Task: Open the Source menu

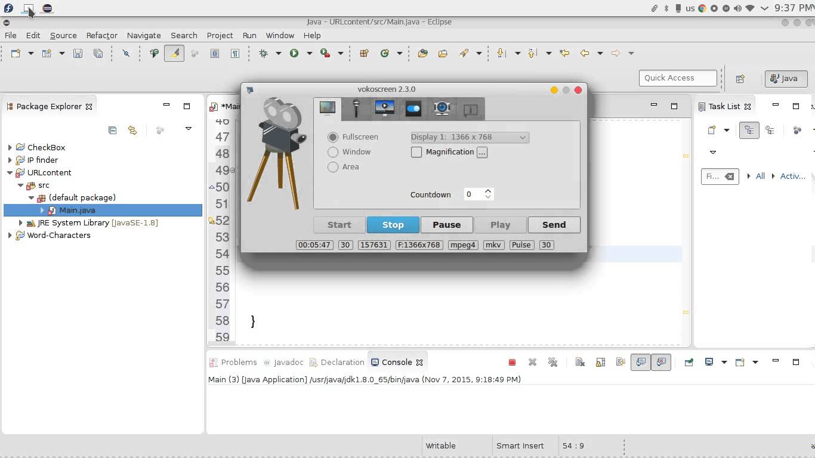Action: pos(63,35)
